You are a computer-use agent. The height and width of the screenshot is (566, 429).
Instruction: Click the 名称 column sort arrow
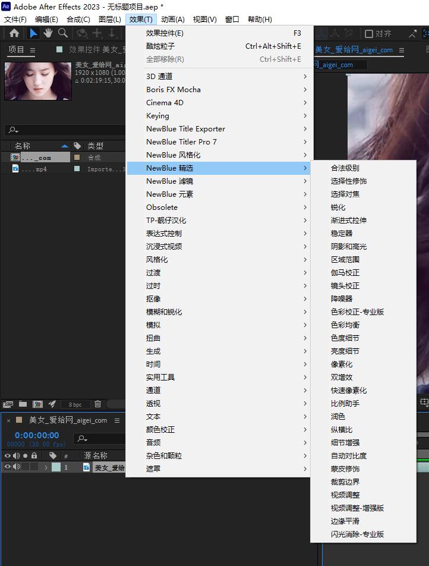(65, 146)
